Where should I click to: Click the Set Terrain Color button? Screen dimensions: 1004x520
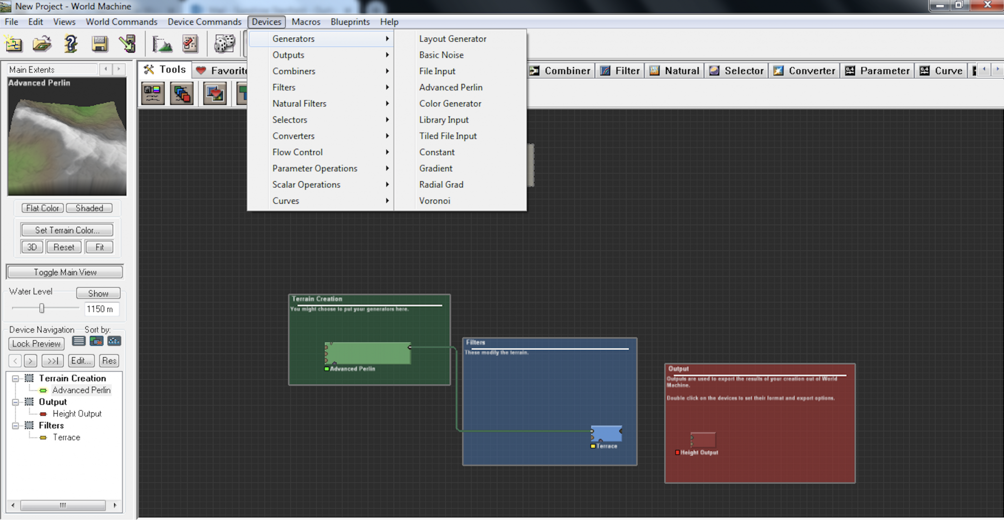(67, 230)
